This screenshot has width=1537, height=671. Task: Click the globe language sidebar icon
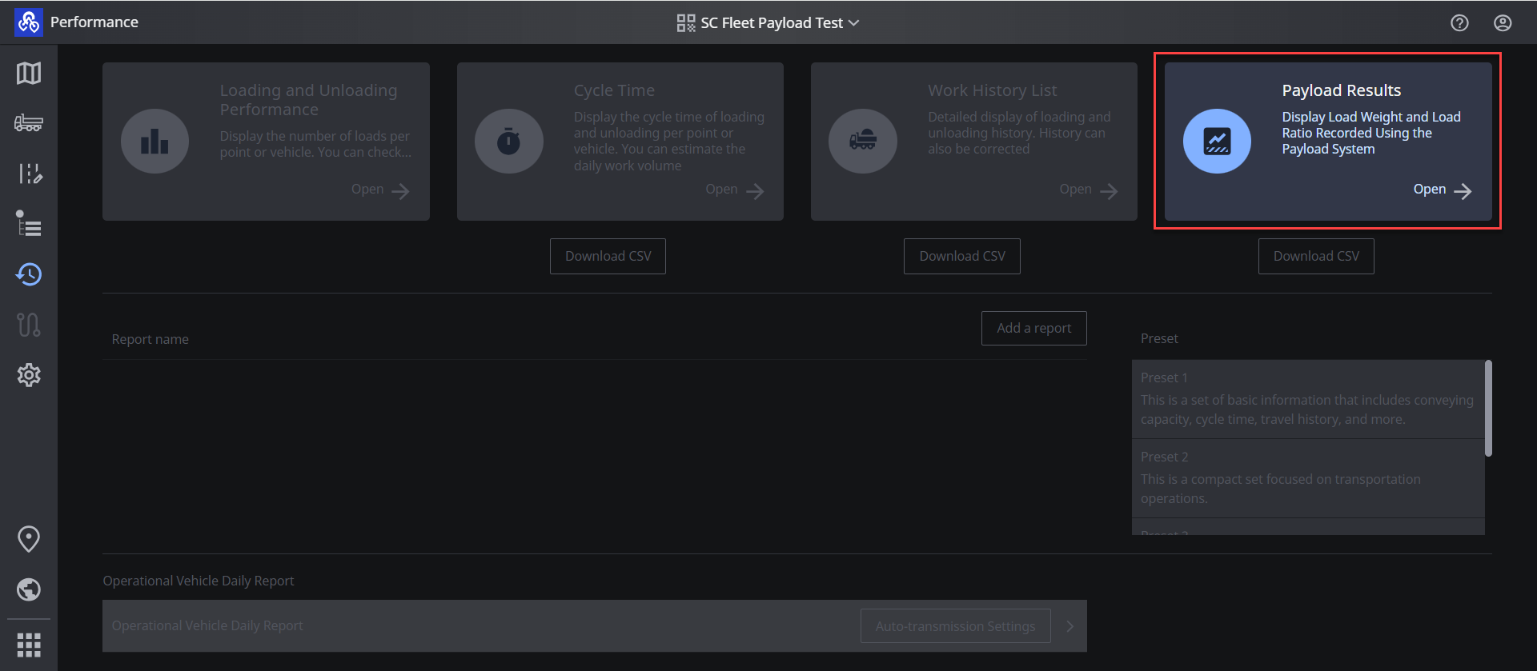29,589
